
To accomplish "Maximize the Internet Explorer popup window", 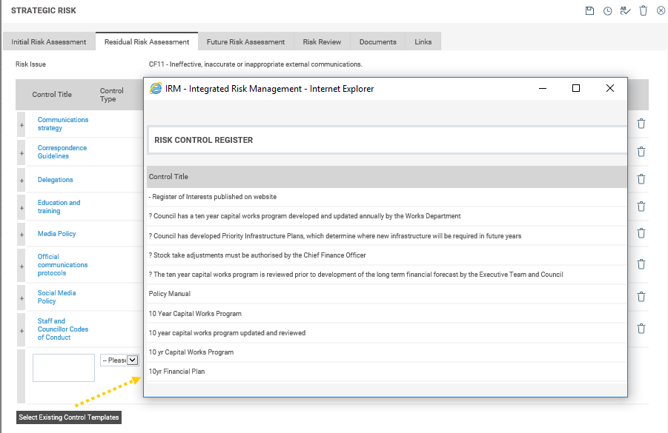I will coord(576,88).
